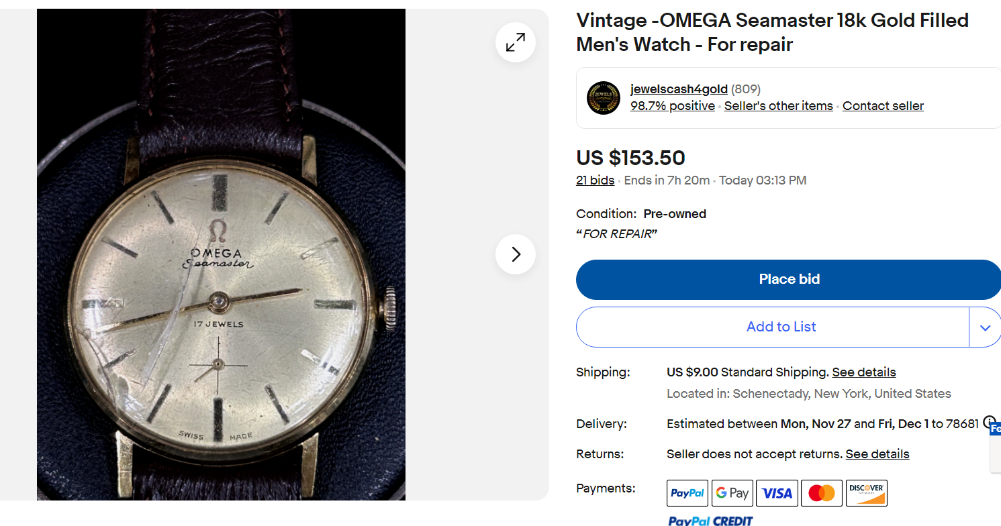Click the Contact seller link
Screen dimensions: 1001x526
(x=883, y=106)
